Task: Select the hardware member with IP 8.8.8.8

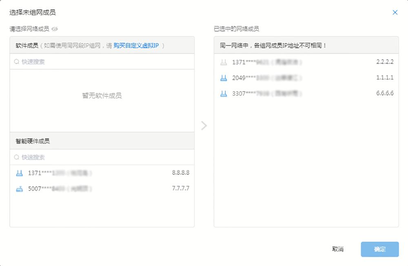Action: click(x=102, y=172)
